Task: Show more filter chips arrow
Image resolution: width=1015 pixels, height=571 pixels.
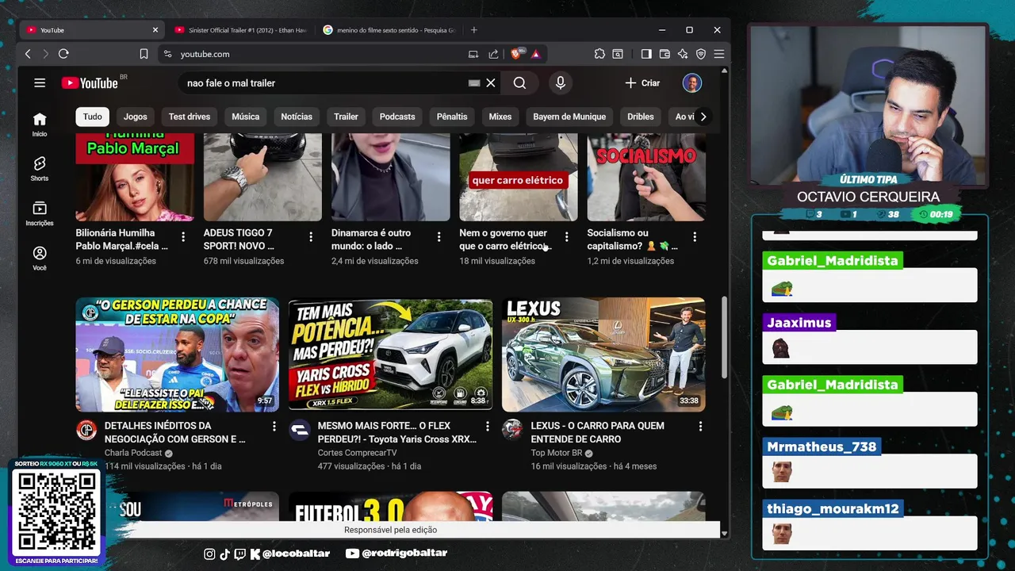Action: (703, 117)
